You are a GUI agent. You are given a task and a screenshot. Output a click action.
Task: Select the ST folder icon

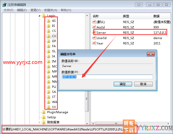48,97
